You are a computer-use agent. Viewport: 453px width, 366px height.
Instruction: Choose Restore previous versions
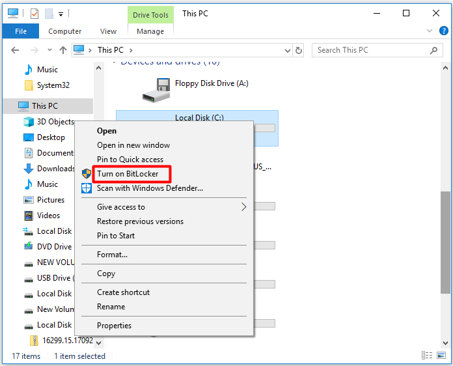tap(164, 221)
